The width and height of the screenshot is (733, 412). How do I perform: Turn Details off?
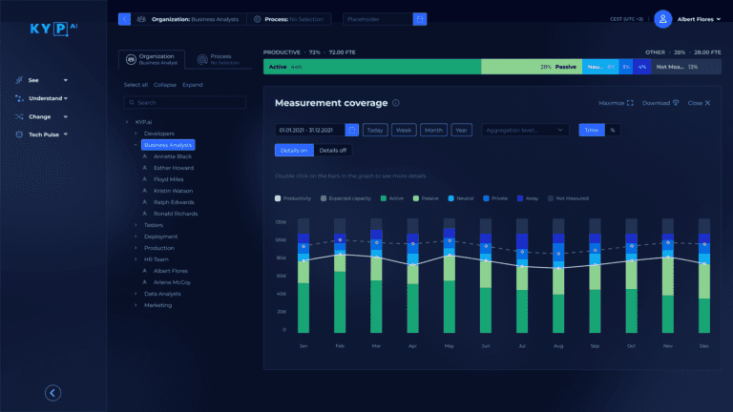click(333, 151)
